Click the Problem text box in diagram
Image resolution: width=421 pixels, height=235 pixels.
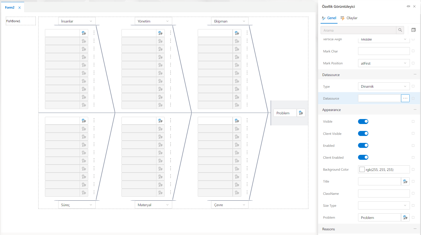(285, 113)
